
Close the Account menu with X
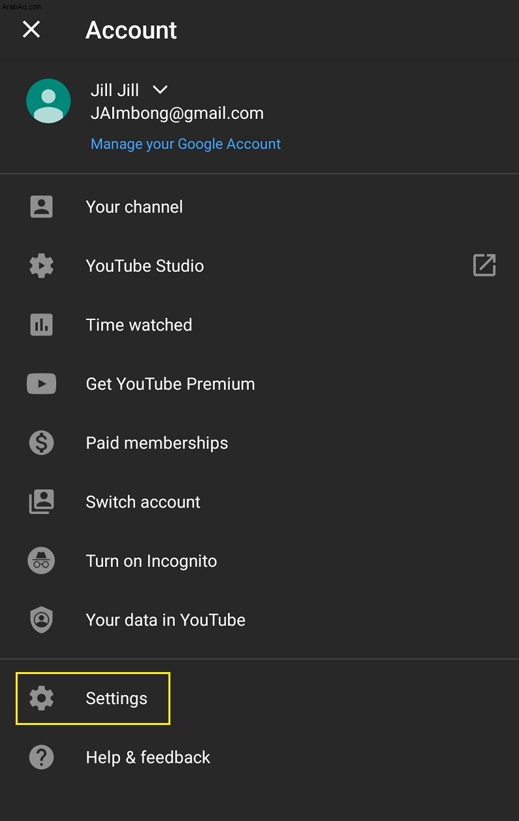[31, 29]
